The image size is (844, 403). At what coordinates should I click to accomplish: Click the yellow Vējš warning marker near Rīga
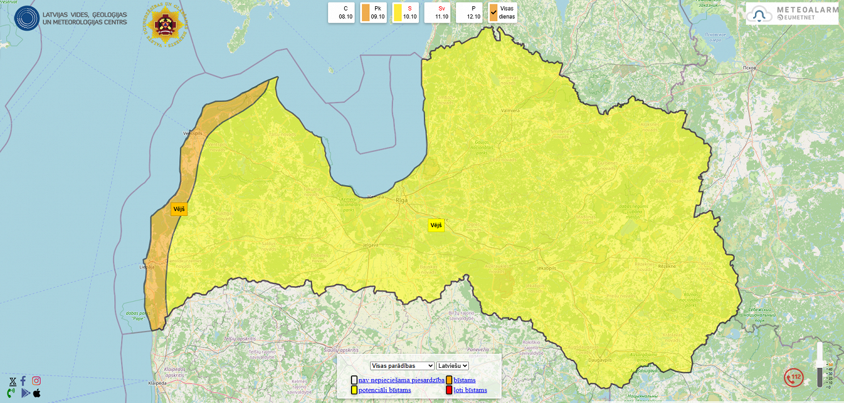click(x=436, y=225)
